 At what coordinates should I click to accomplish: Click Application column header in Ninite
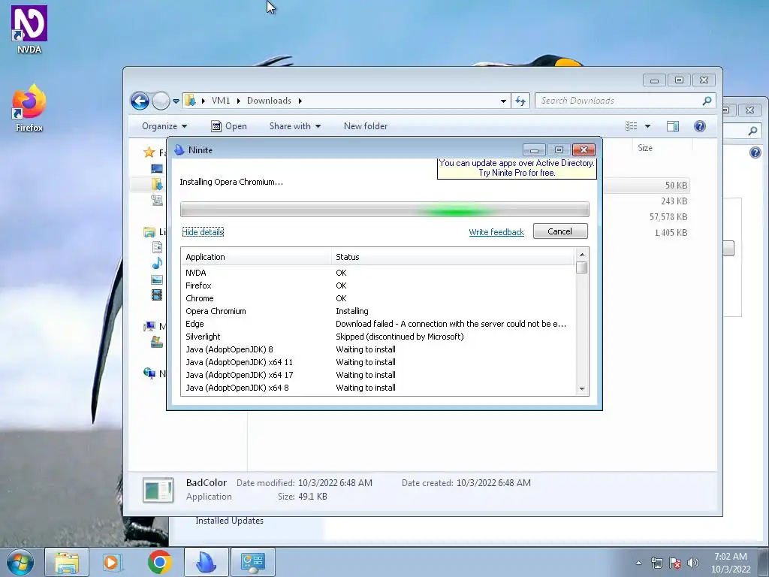coord(256,257)
